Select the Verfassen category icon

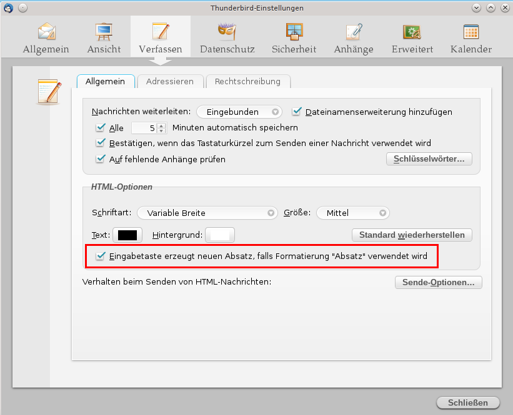click(x=161, y=32)
